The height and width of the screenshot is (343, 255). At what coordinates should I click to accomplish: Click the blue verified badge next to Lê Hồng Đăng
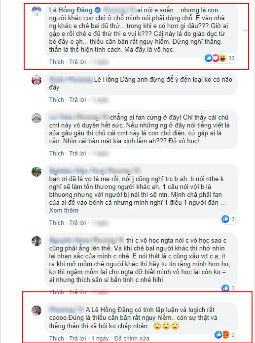tap(98, 10)
